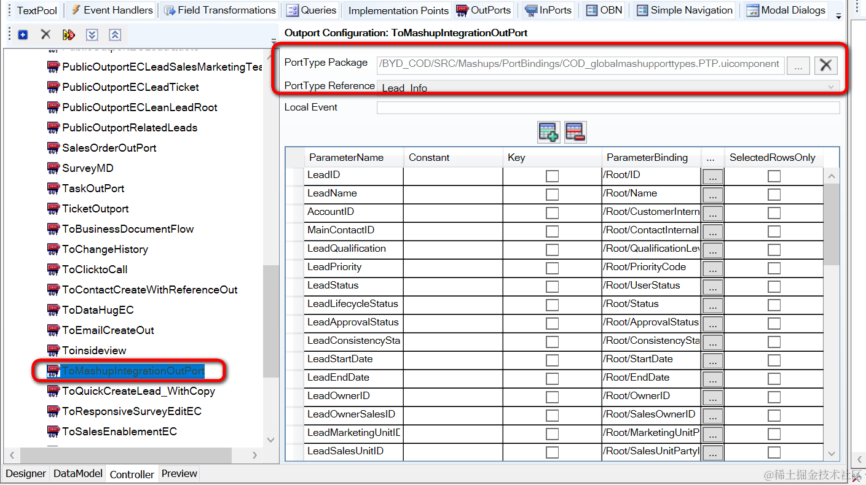
Task: Toggle the Key checkbox for LeadPriority
Action: click(x=553, y=268)
